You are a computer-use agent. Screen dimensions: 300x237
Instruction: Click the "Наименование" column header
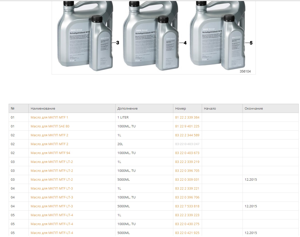point(43,109)
